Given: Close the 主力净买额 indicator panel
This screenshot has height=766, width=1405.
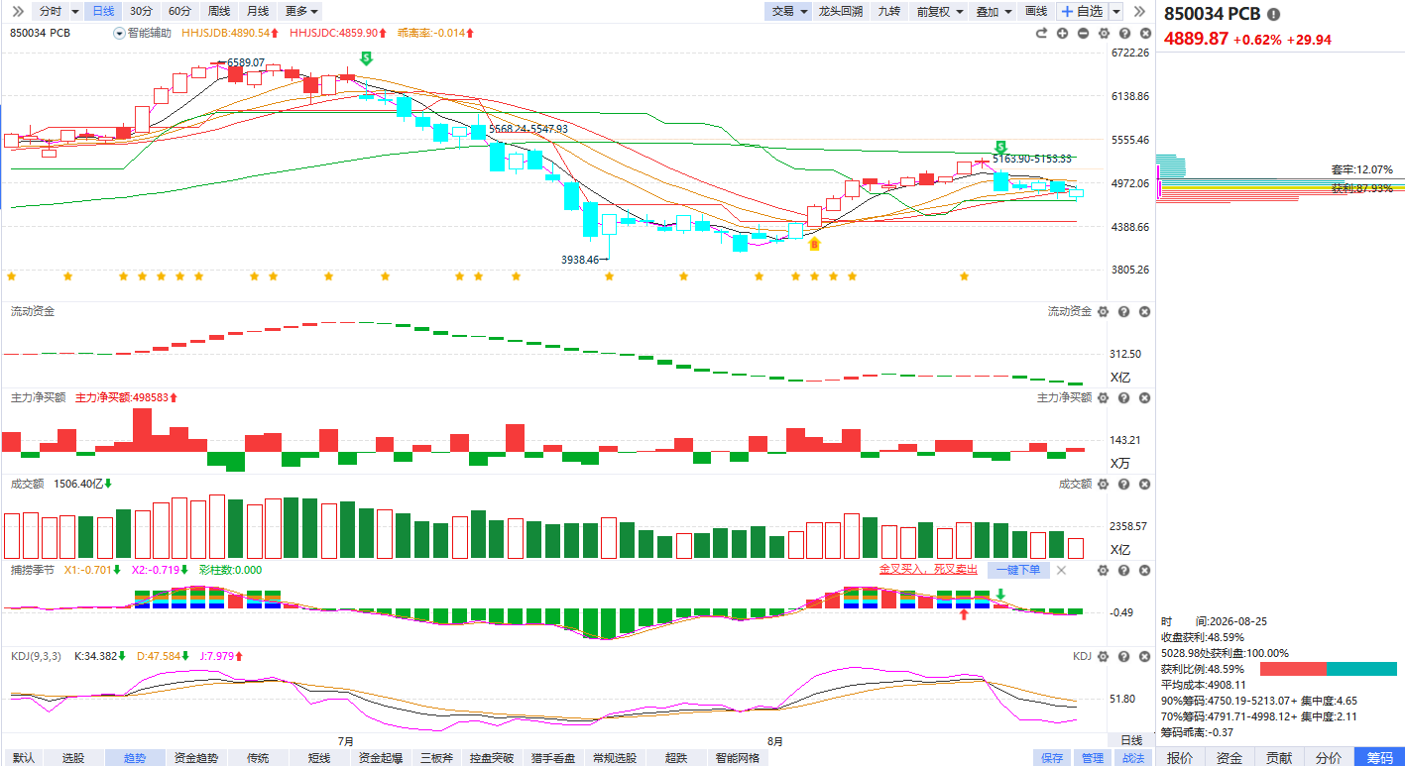Looking at the screenshot, I should pos(1144,397).
